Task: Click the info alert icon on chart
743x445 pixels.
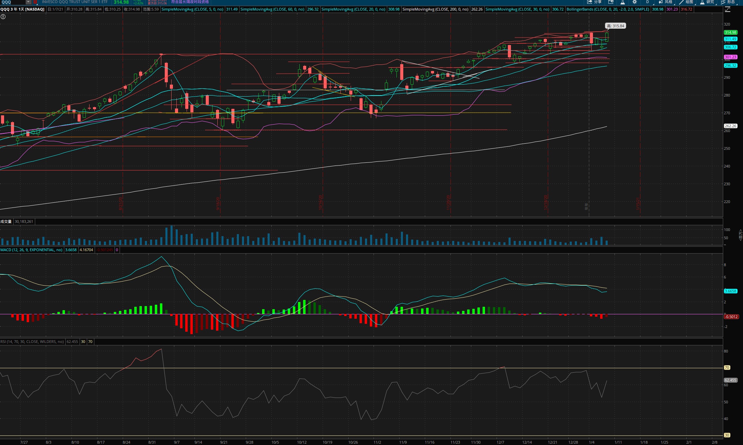Action: tap(3, 16)
